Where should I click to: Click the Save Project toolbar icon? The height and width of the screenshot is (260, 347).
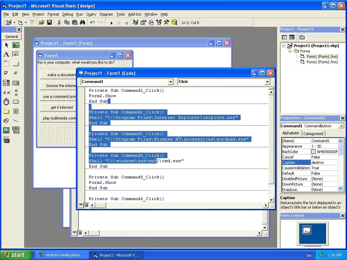49,23
